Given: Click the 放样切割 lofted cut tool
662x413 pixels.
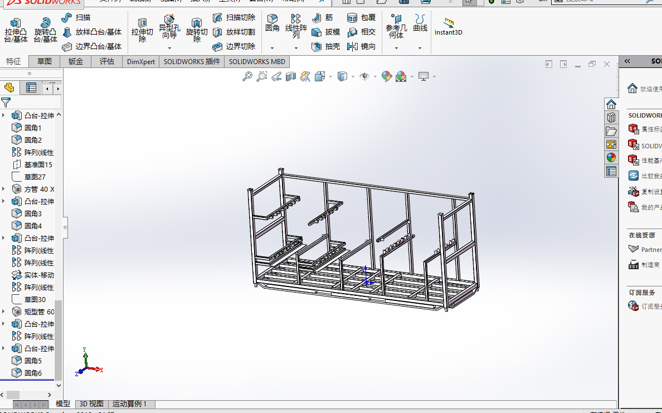Looking at the screenshot, I should pyautogui.click(x=234, y=32).
